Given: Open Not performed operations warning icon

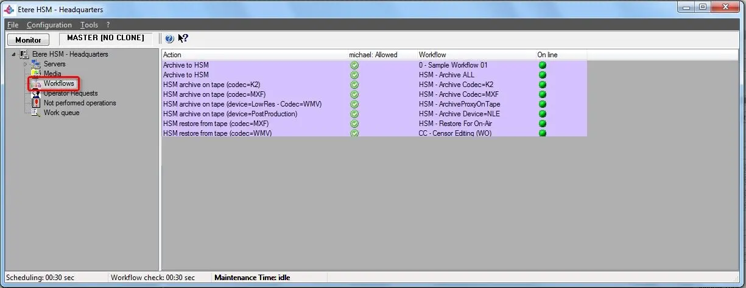Looking at the screenshot, I should coord(36,103).
